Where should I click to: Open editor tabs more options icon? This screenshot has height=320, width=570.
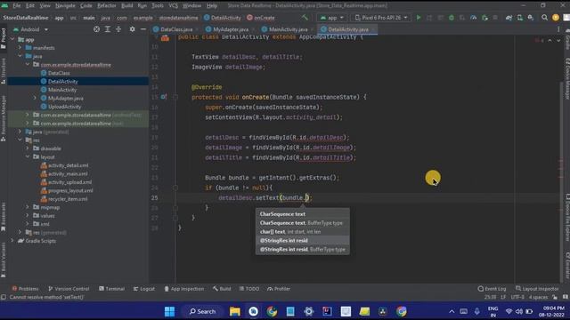point(558,29)
